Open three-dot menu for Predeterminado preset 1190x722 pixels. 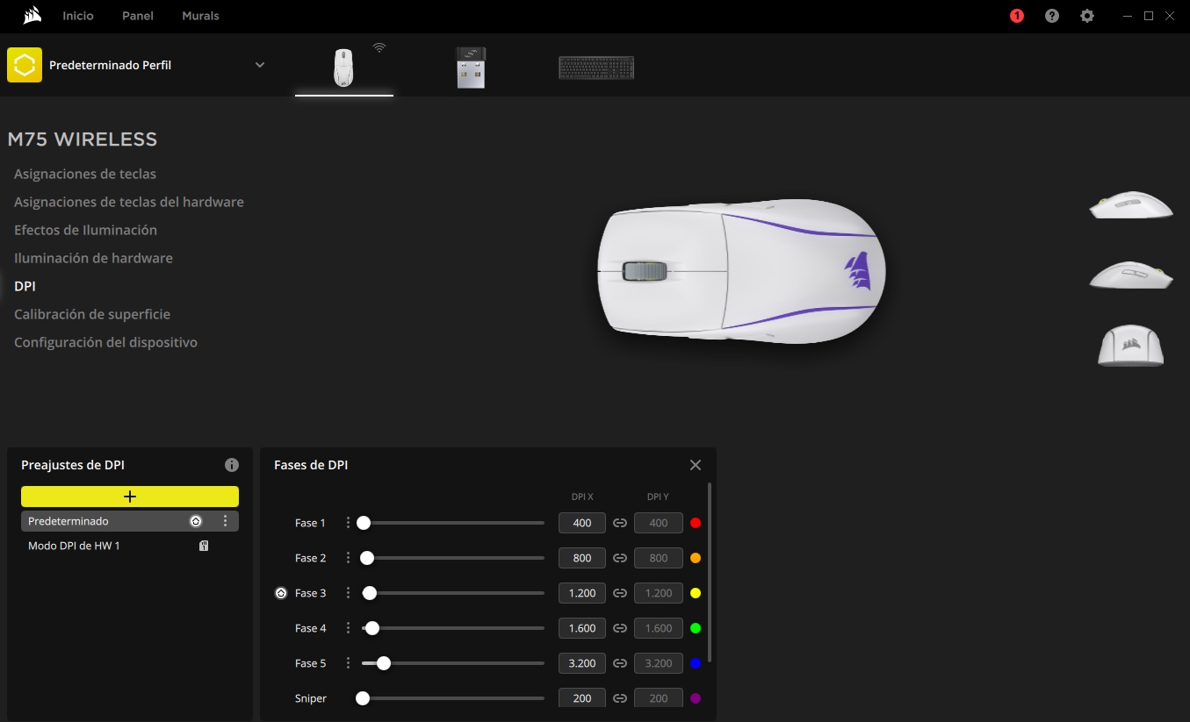[225, 521]
